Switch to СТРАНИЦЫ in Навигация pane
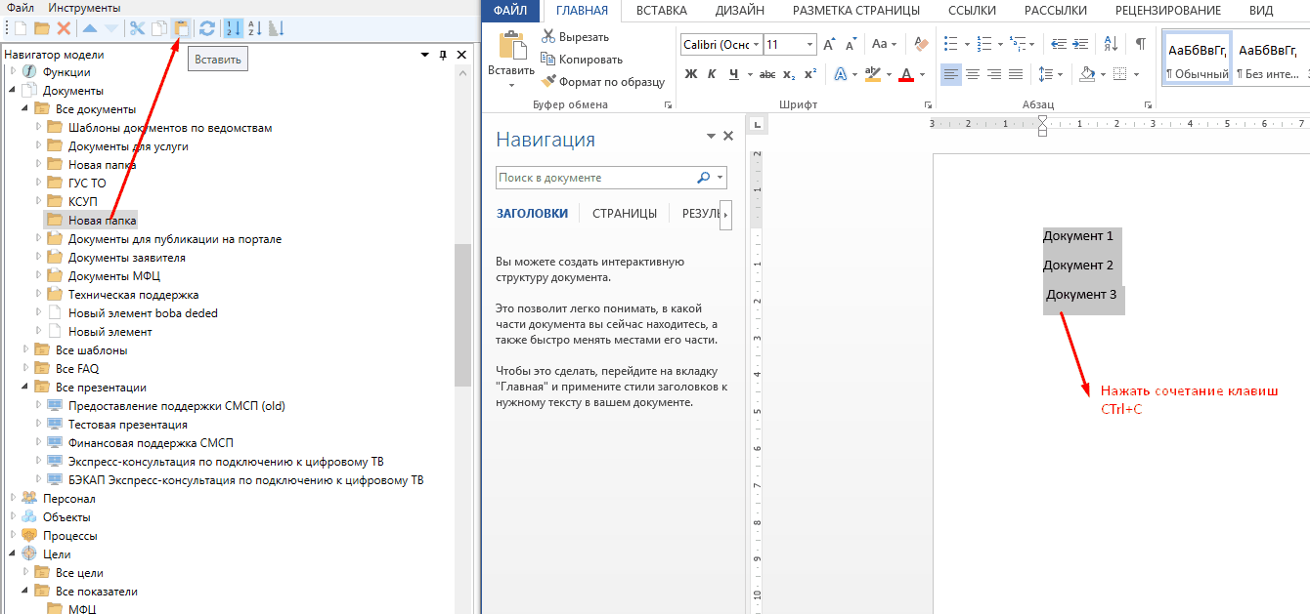 625,213
